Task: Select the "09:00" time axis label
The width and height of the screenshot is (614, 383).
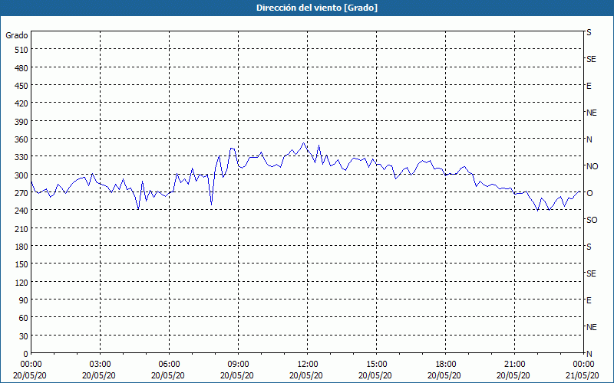Action: [238, 365]
